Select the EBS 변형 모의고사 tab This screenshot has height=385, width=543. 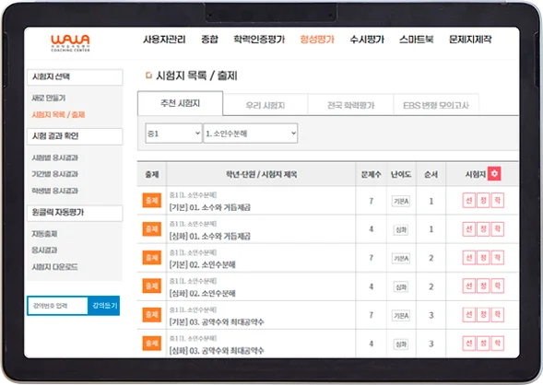click(436, 105)
